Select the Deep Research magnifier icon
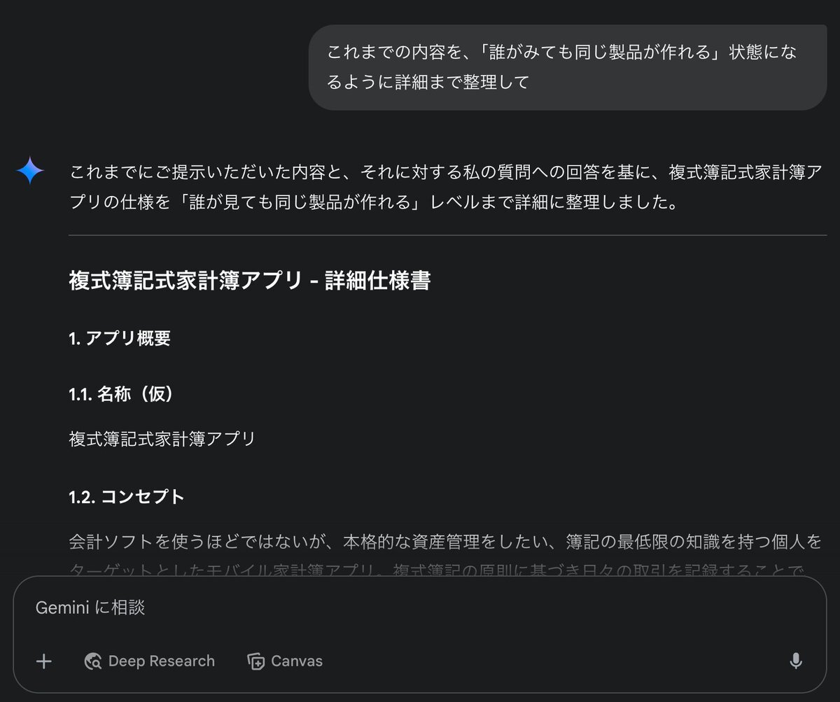The image size is (840, 702). 93,661
